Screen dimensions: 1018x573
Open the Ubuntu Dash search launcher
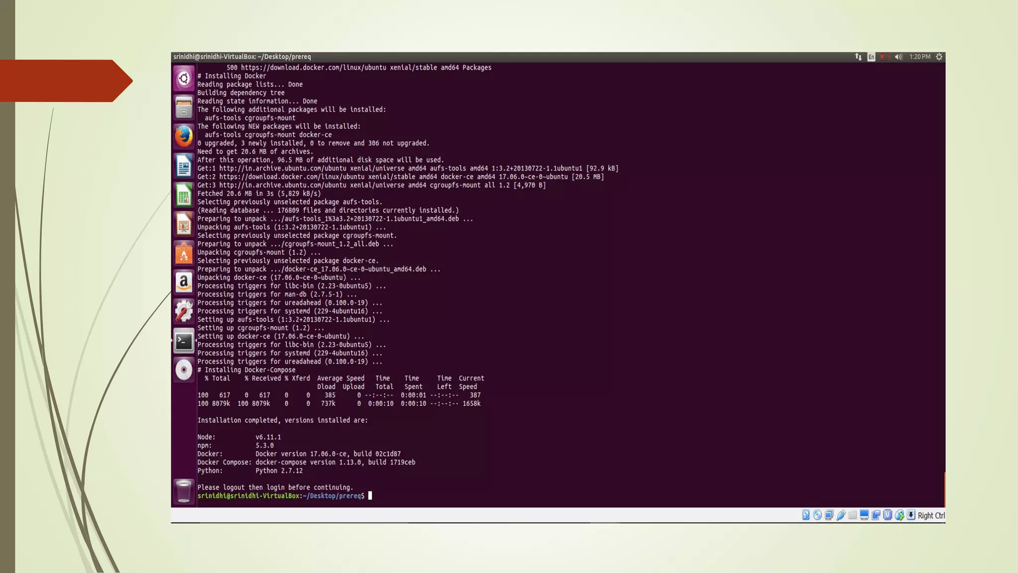[184, 78]
